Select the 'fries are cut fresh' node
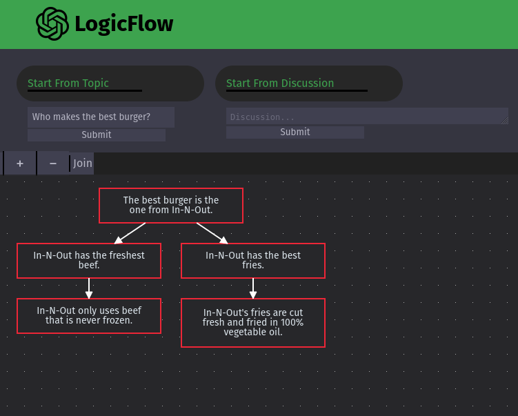Screen dimensions: 518x416 click(x=253, y=323)
